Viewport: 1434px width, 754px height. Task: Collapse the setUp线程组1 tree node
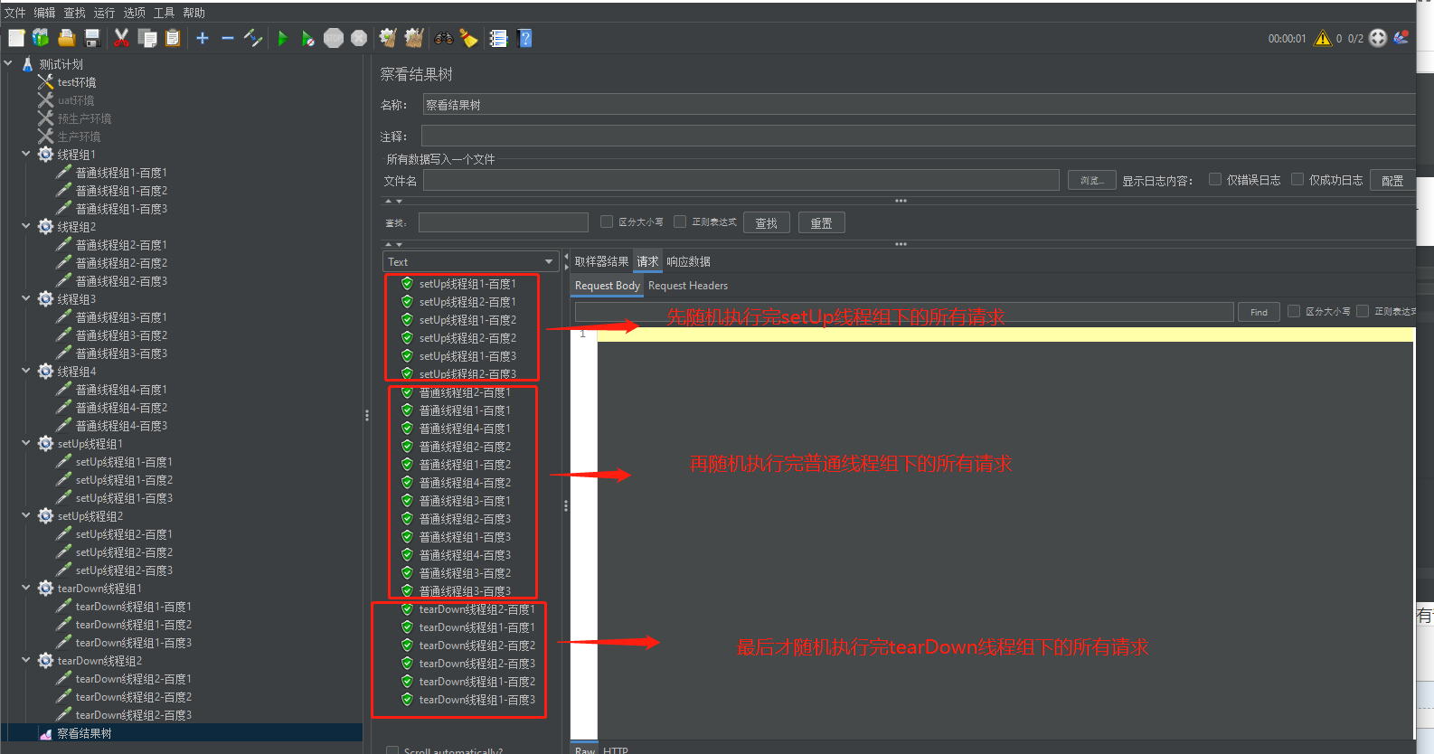pos(26,443)
